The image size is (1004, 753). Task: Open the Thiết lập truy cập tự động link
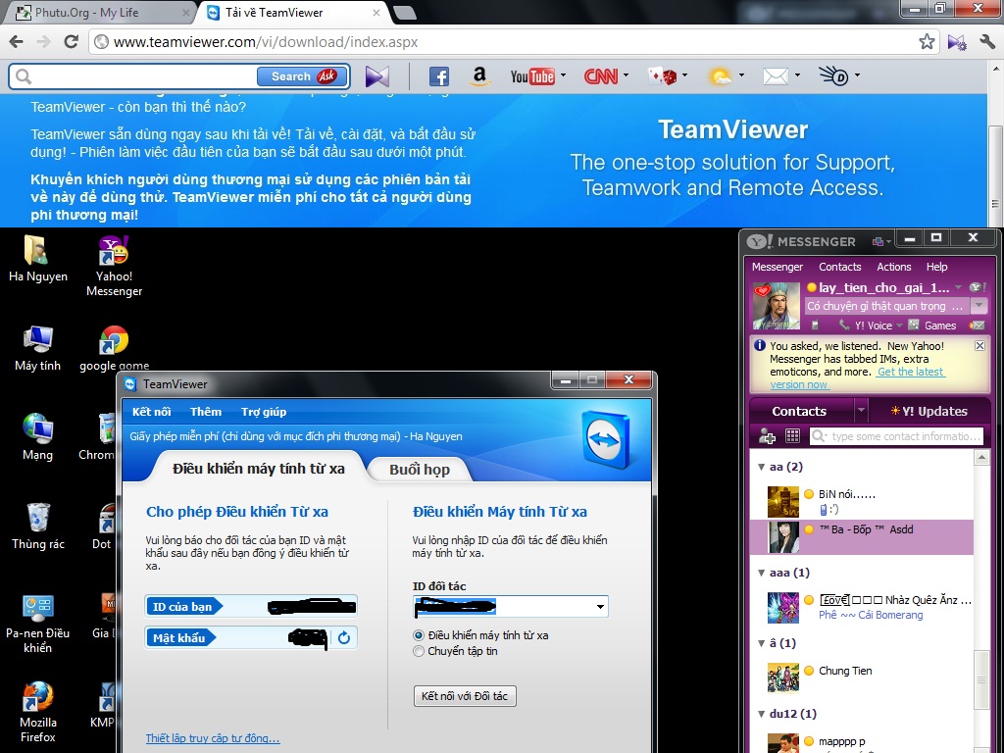click(x=213, y=738)
